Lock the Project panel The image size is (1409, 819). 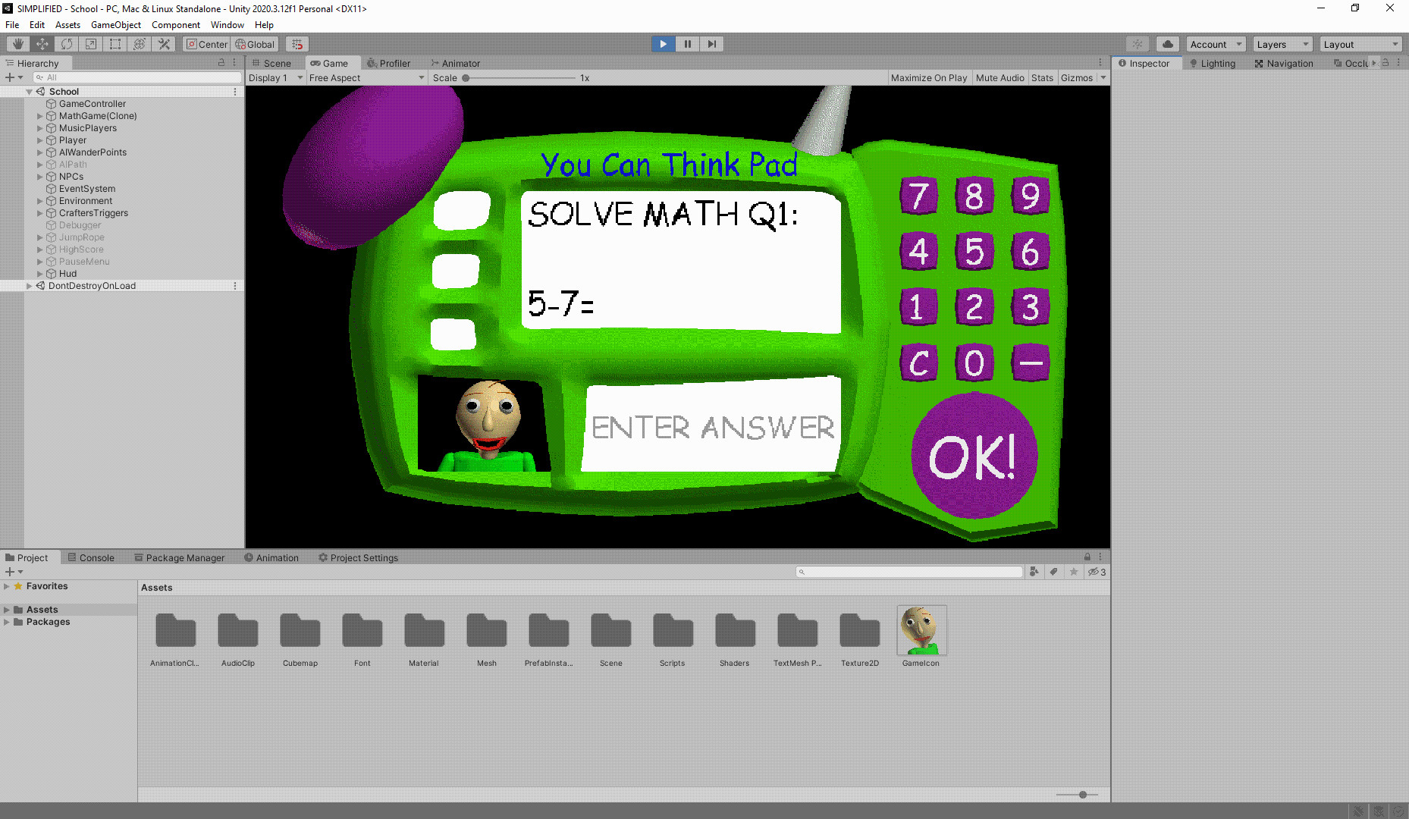tap(1087, 557)
